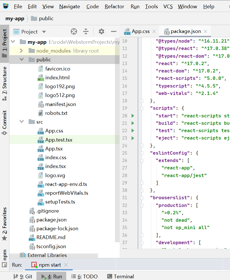Screen dimensions: 230x280
Task: Open the 9: Git tool window
Action: 23,276
